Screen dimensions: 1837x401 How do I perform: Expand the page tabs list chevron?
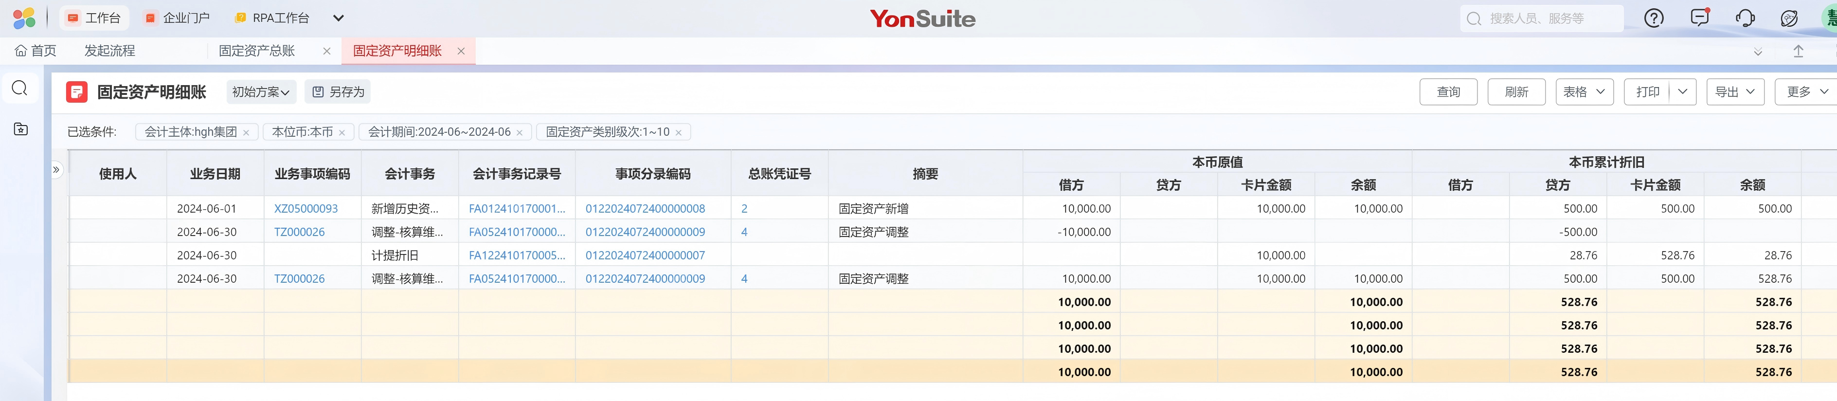tap(1758, 52)
